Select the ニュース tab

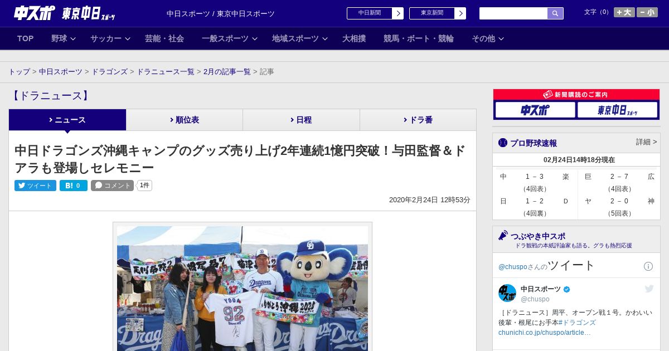67,120
